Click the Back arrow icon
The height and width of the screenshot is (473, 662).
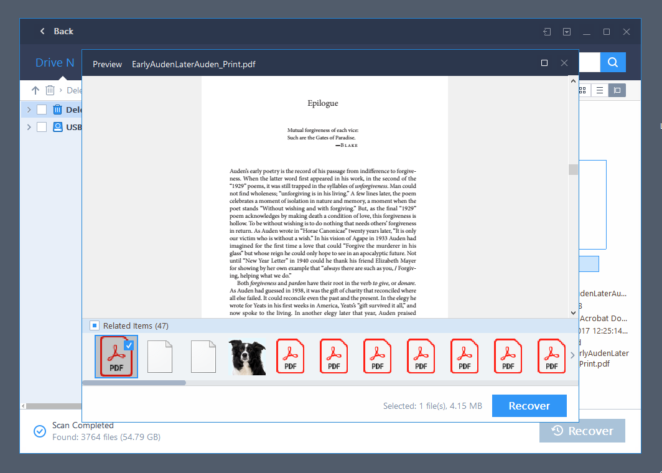(x=42, y=31)
